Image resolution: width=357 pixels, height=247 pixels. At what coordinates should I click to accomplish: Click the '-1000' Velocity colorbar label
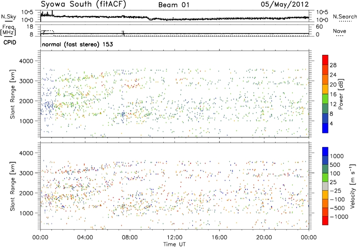tap(339, 217)
